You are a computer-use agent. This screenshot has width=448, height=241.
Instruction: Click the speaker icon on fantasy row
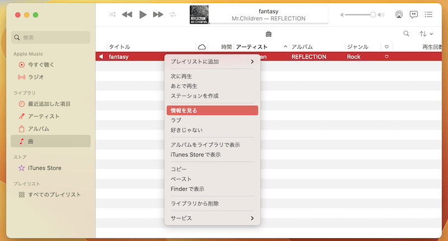point(101,57)
